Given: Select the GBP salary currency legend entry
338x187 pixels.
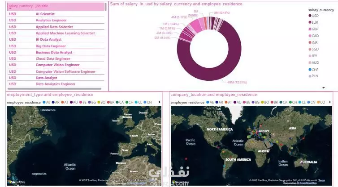Looking at the screenshot, I should [313, 29].
